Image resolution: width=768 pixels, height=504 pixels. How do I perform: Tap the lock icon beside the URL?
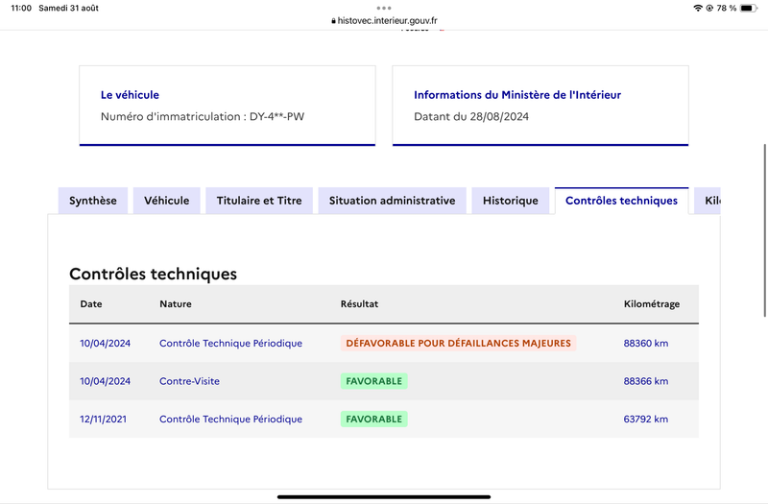(333, 21)
